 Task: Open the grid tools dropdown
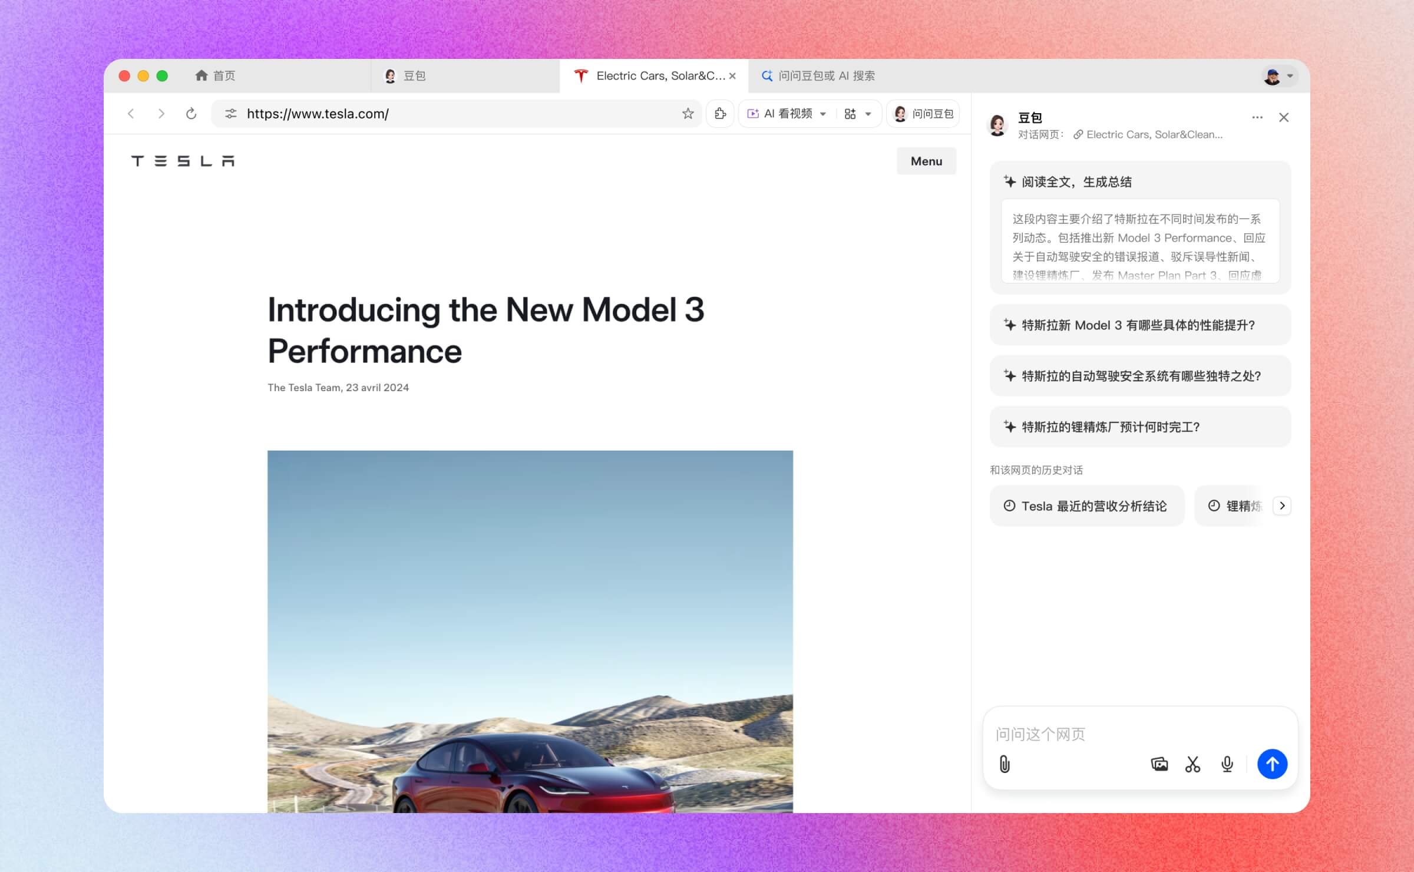[857, 114]
